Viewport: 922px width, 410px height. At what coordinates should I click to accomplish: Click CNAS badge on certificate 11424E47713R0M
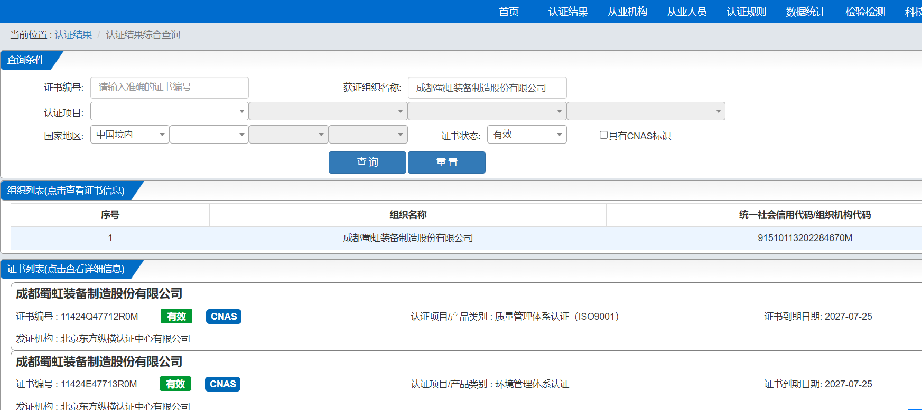[x=222, y=384]
